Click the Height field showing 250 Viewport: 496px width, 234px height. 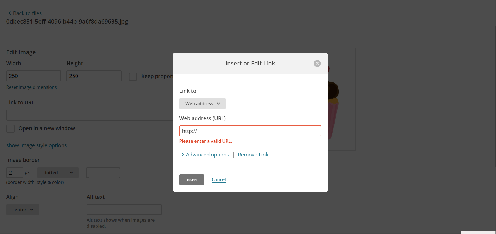(94, 76)
